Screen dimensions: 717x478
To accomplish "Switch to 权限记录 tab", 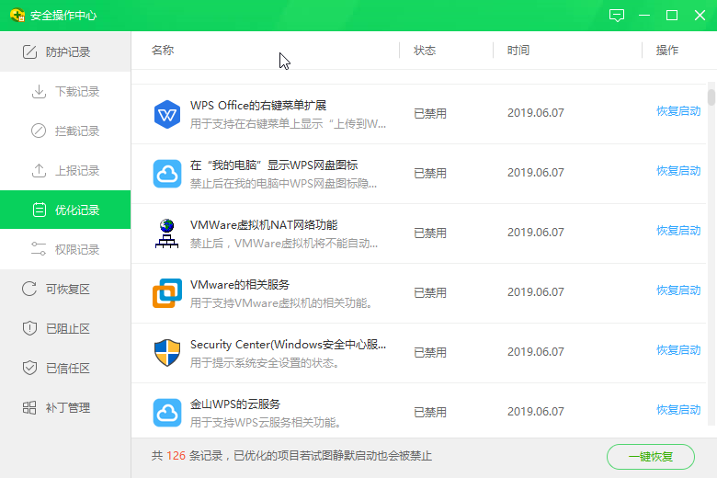I will coord(65,249).
